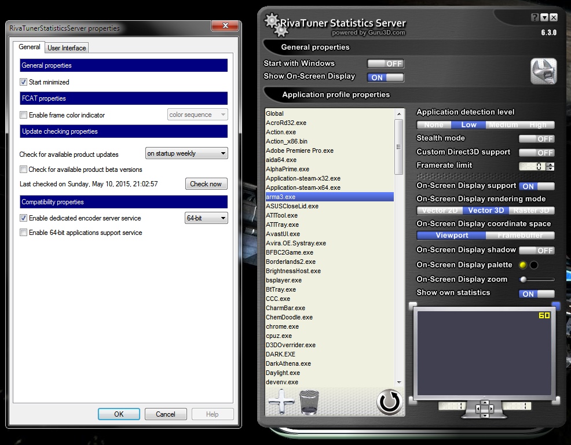Set detection level to Medium
571x445 pixels.
[x=503, y=125]
